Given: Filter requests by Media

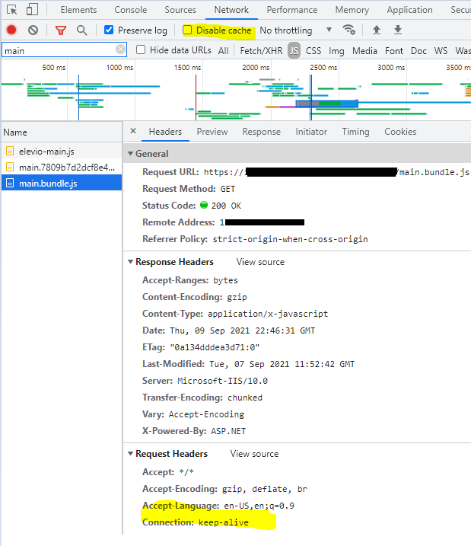Looking at the screenshot, I should pyautogui.click(x=364, y=51).
